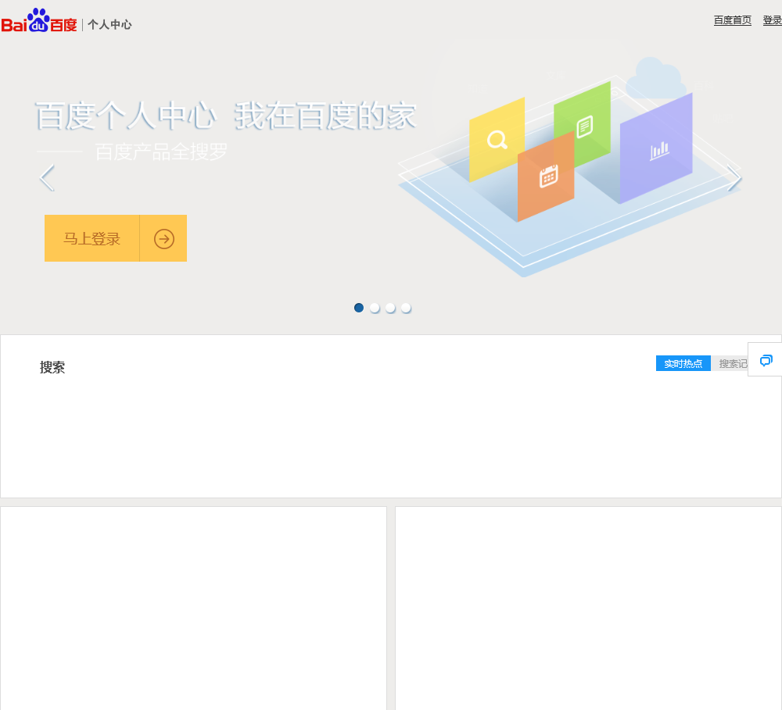
Task: Select the third carousel dot
Action: click(x=390, y=308)
